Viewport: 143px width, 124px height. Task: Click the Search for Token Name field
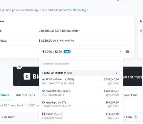tap(81, 64)
